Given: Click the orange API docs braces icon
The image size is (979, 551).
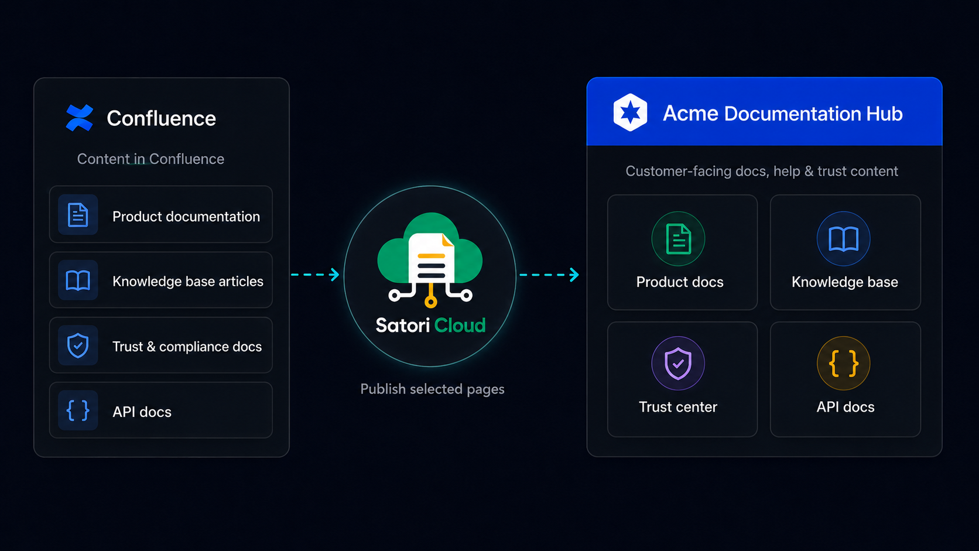Looking at the screenshot, I should pyautogui.click(x=844, y=364).
